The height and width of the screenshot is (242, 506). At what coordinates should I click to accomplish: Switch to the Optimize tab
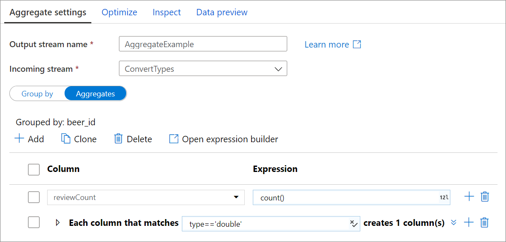click(119, 12)
